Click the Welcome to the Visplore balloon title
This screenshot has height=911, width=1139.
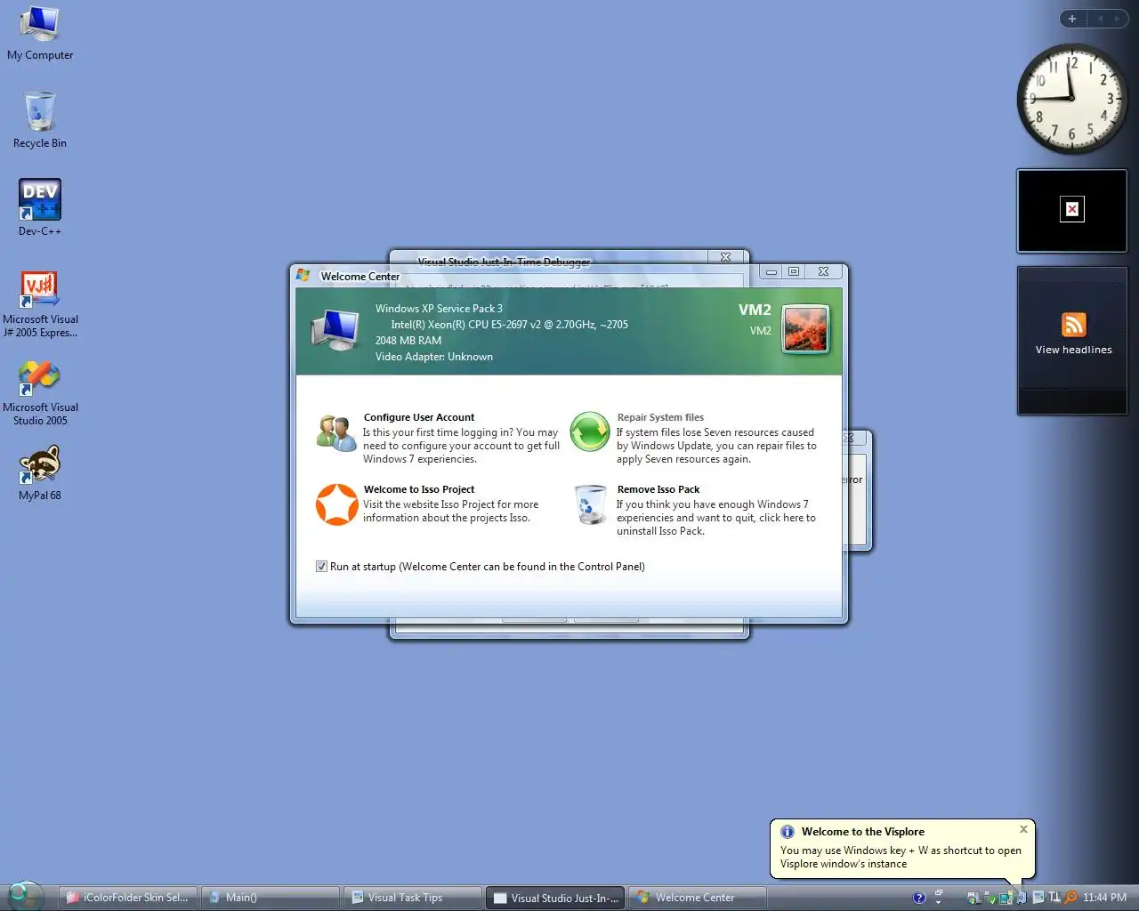point(863,832)
